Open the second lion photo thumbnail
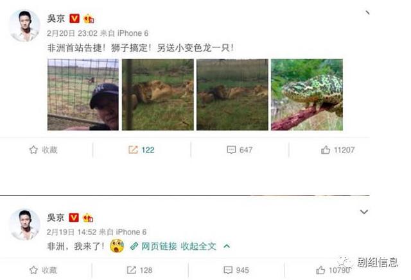This screenshot has height=280, width=411. coord(232,95)
